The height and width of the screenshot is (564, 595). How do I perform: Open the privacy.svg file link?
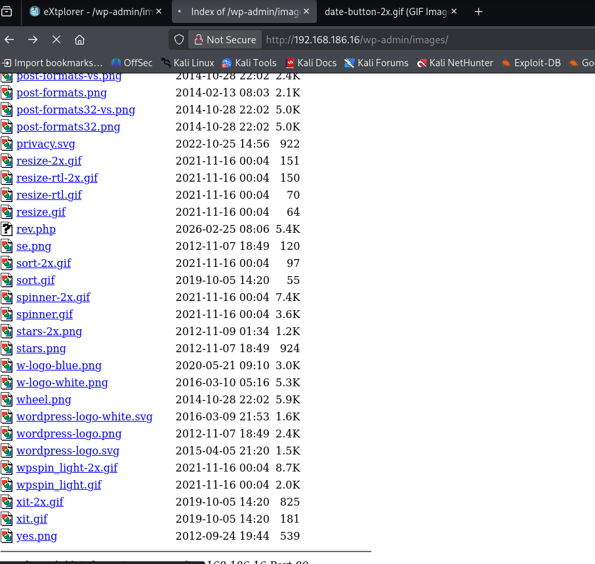tap(45, 144)
